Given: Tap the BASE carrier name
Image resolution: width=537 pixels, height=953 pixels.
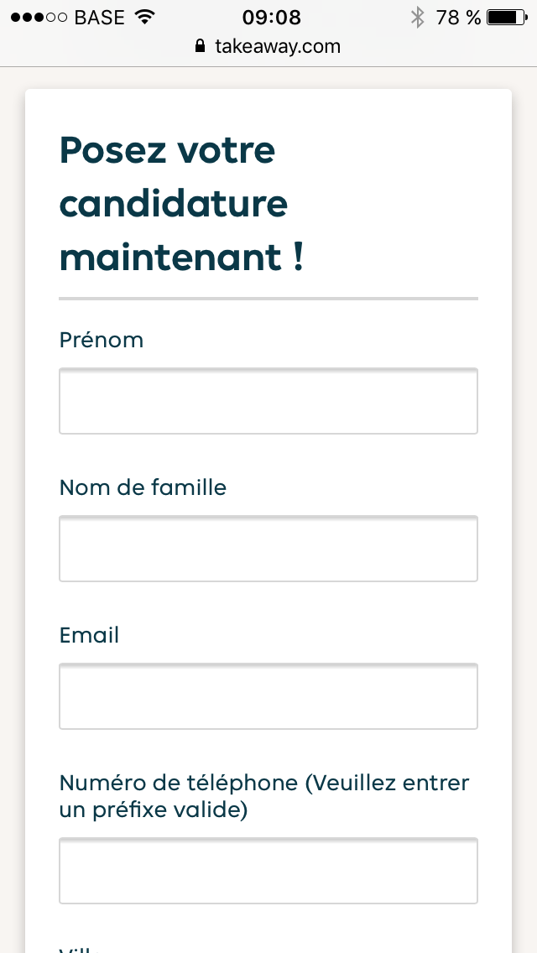Looking at the screenshot, I should tap(99, 17).
